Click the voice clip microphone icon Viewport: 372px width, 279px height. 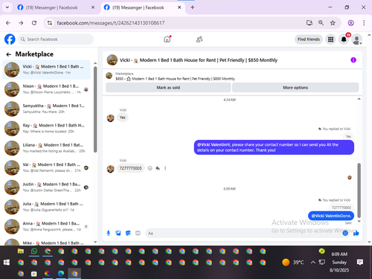[109, 233]
